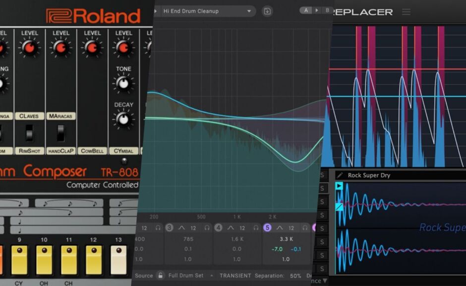Expand the dropdown arrow below the Replacer S buttons
Viewport: 466px width, 286px height.
point(325,281)
